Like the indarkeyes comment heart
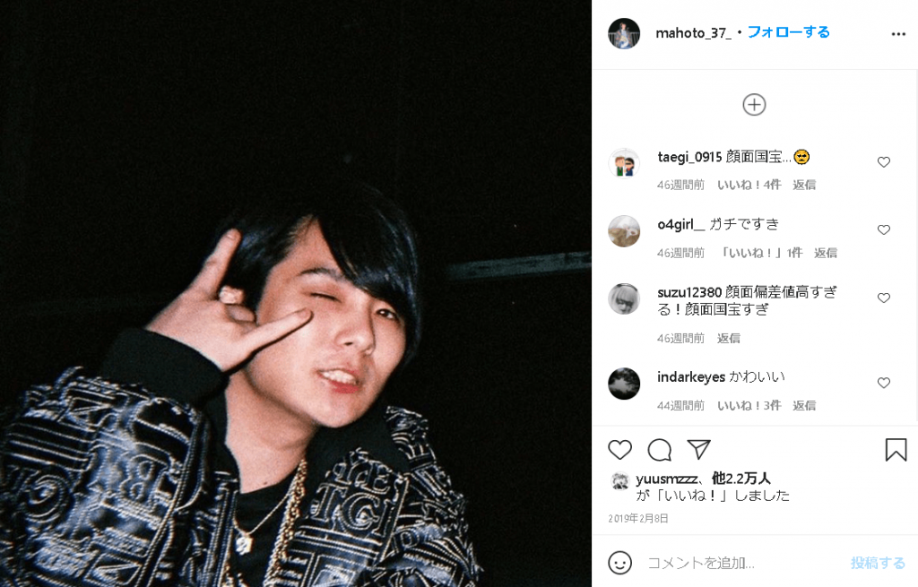This screenshot has width=918, height=587. point(883,383)
